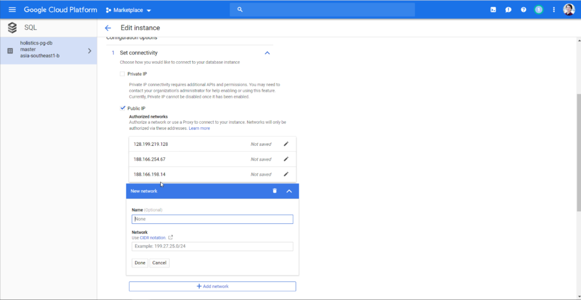Viewport: 581px width, 300px height.
Task: Go back with the arrow icon
Action: pyautogui.click(x=108, y=28)
